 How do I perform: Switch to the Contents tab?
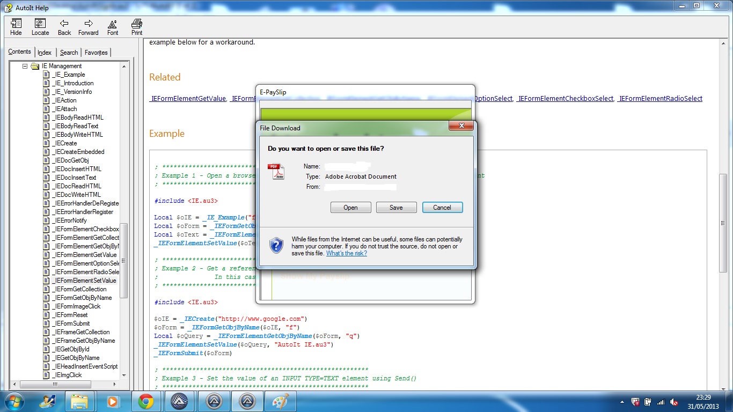click(20, 51)
